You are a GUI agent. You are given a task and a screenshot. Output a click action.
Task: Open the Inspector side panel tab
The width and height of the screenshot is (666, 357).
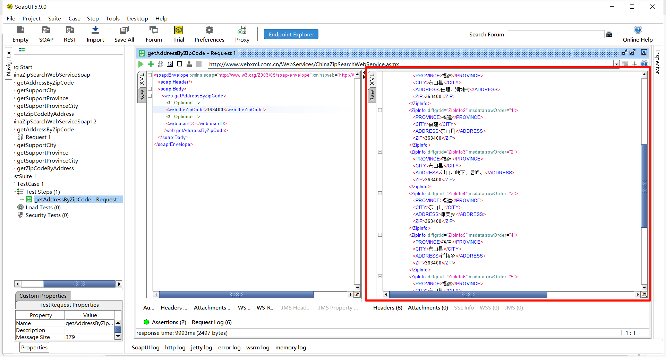(x=657, y=62)
